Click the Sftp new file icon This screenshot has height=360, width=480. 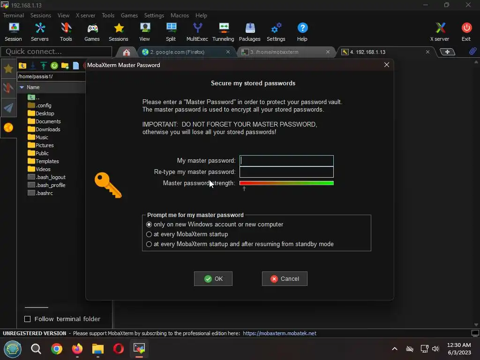tap(75, 66)
